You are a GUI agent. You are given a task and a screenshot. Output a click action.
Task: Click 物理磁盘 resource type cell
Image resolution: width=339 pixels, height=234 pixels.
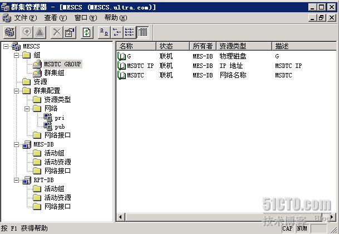pos(233,56)
